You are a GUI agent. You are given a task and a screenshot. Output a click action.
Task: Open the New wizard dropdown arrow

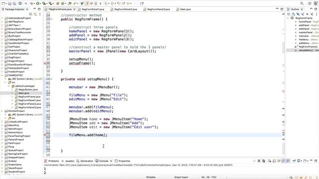pyautogui.click(x=6, y=3)
